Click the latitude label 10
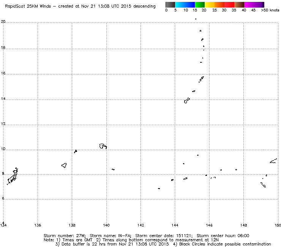281x247 pixels. click(x=3, y=149)
